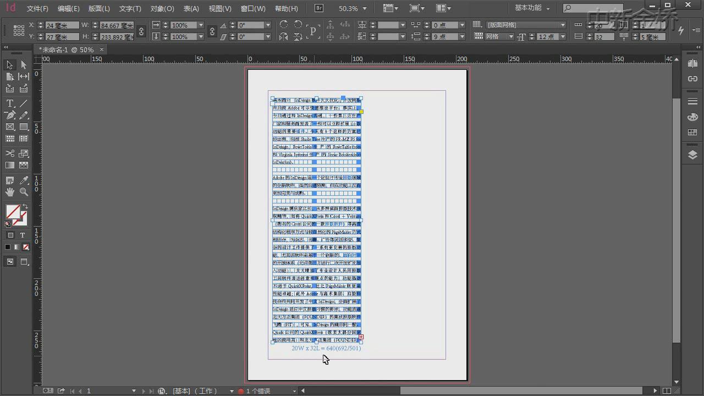The image size is (704, 396).
Task: Select the Line tool
Action: click(x=24, y=103)
